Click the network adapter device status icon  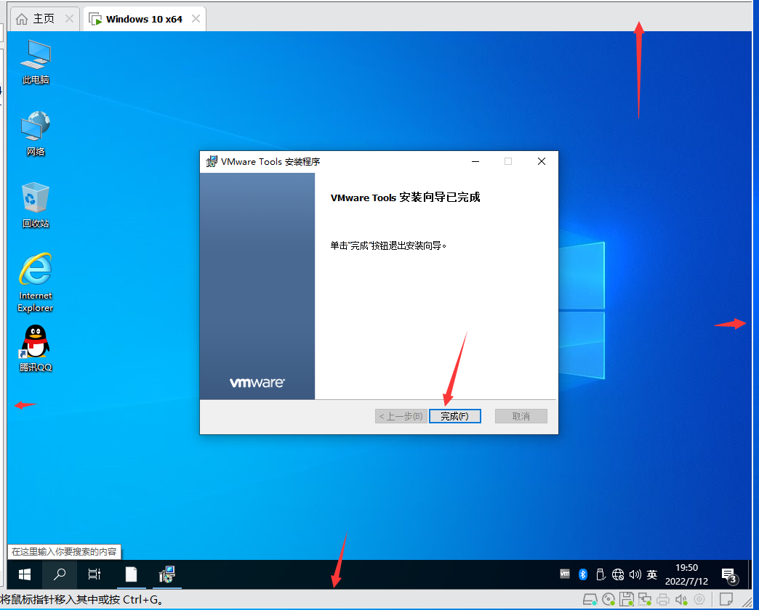[x=645, y=600]
